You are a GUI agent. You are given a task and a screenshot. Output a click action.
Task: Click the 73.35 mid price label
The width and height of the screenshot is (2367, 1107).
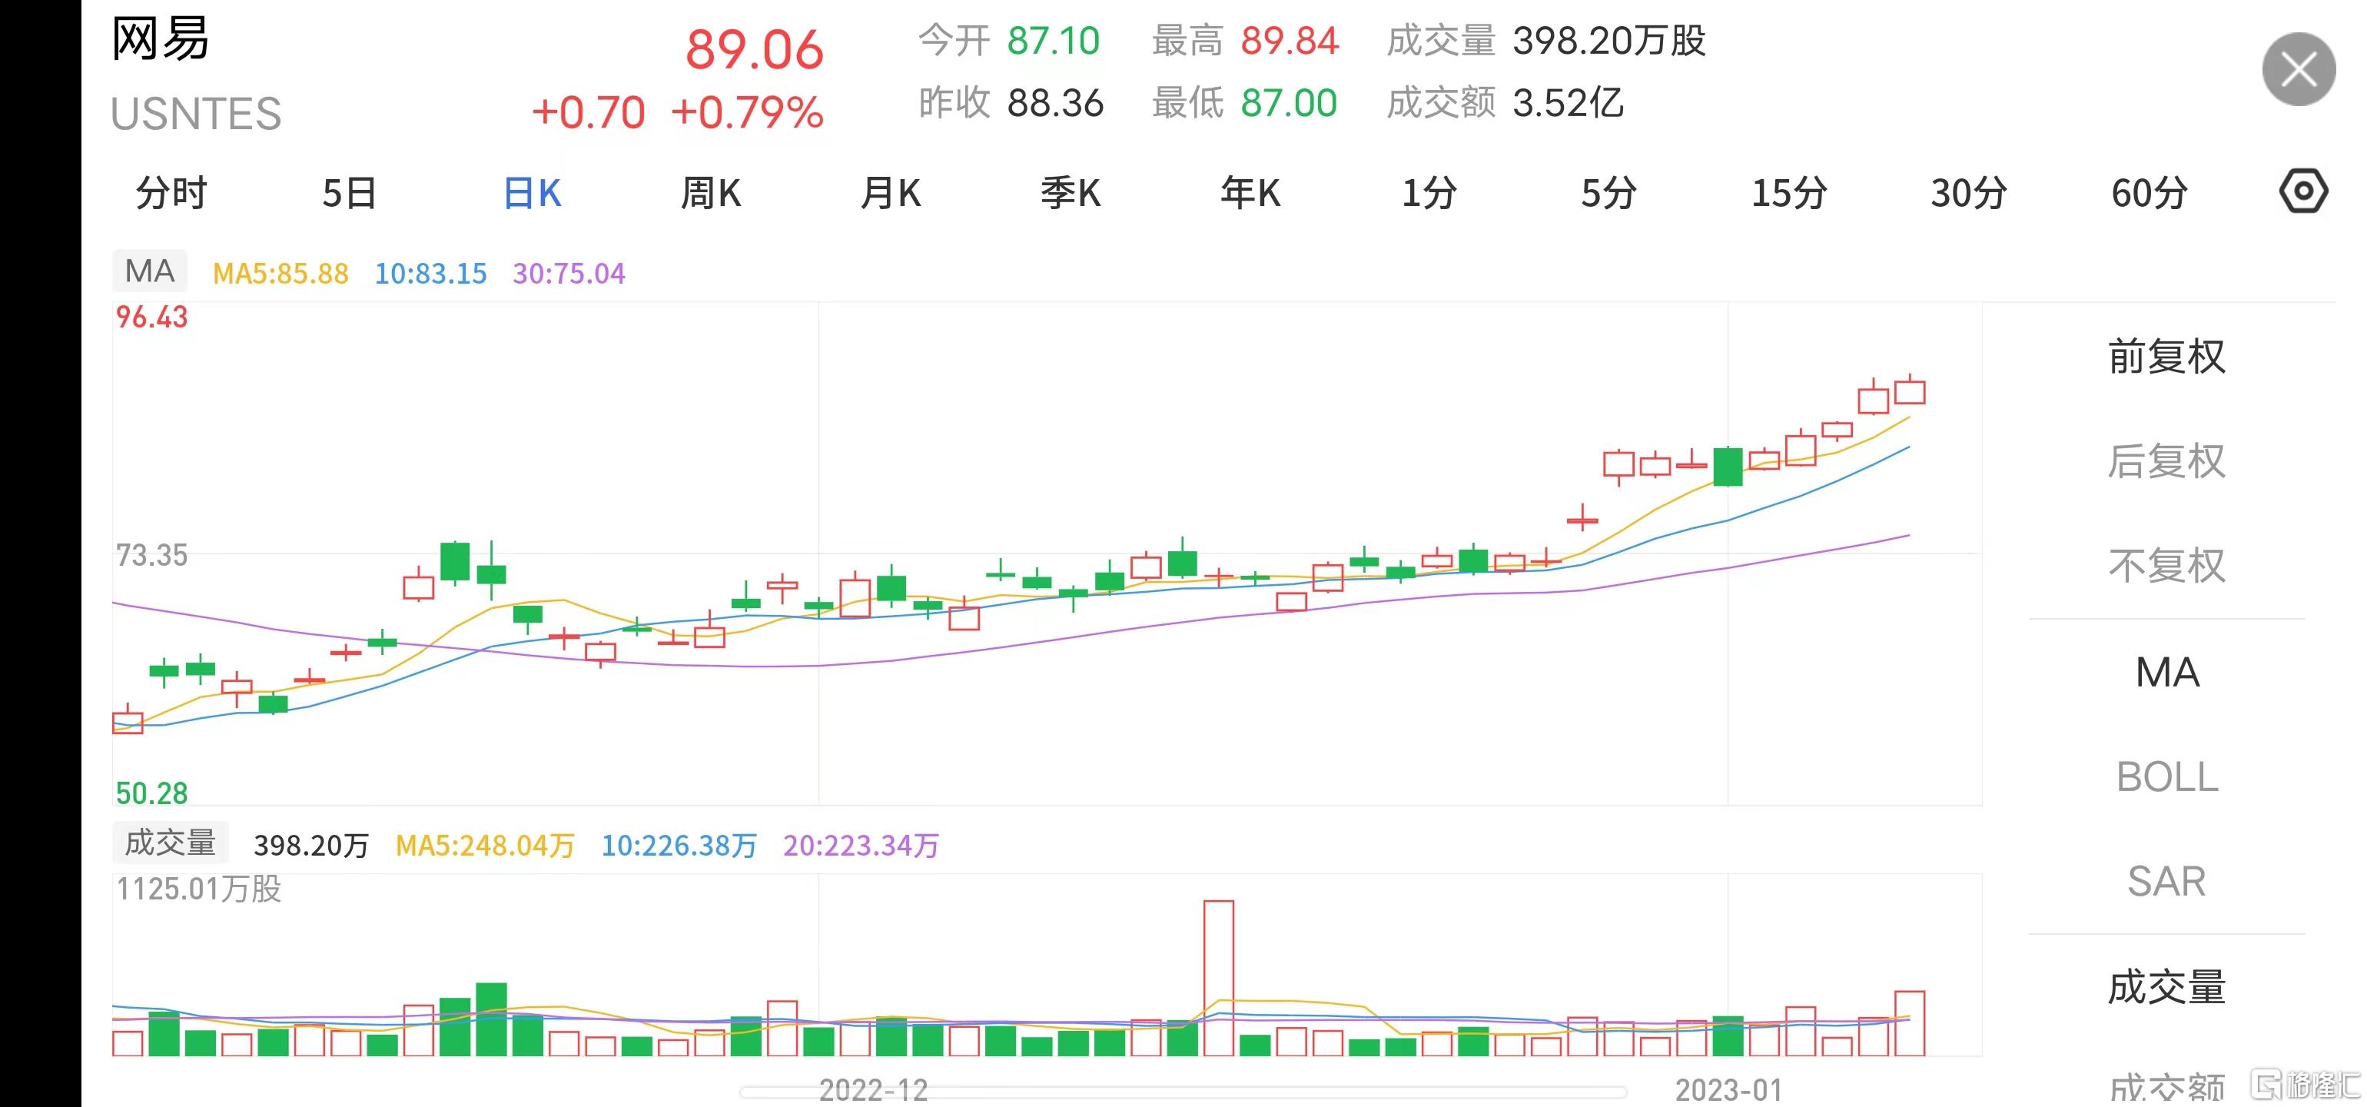151,555
